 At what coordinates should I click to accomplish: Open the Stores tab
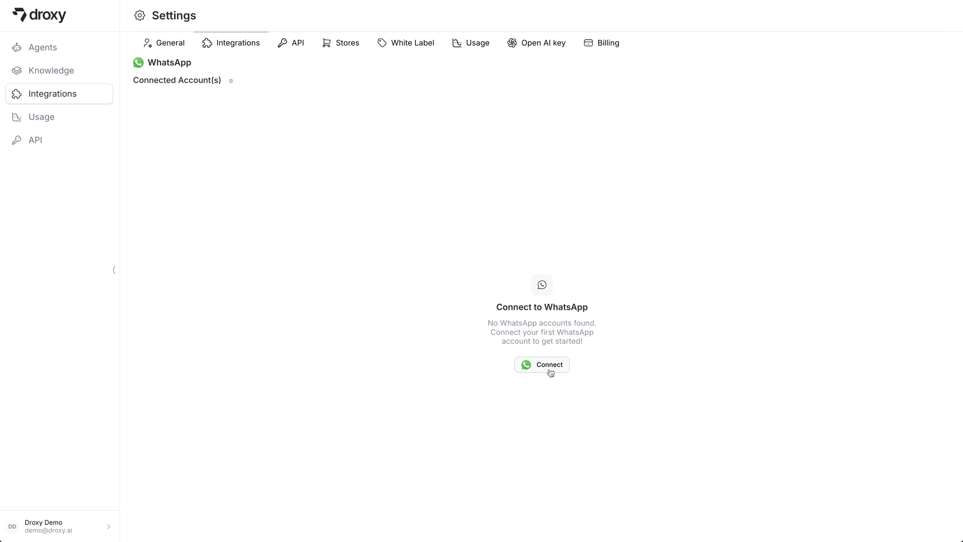point(341,43)
